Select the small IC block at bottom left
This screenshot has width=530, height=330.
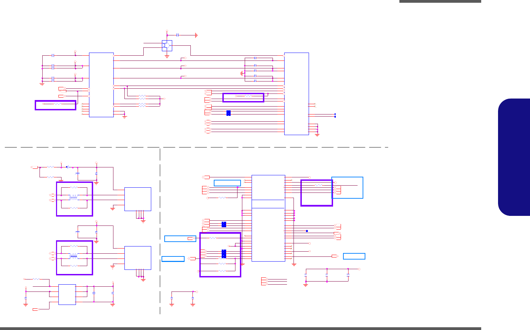[67, 295]
